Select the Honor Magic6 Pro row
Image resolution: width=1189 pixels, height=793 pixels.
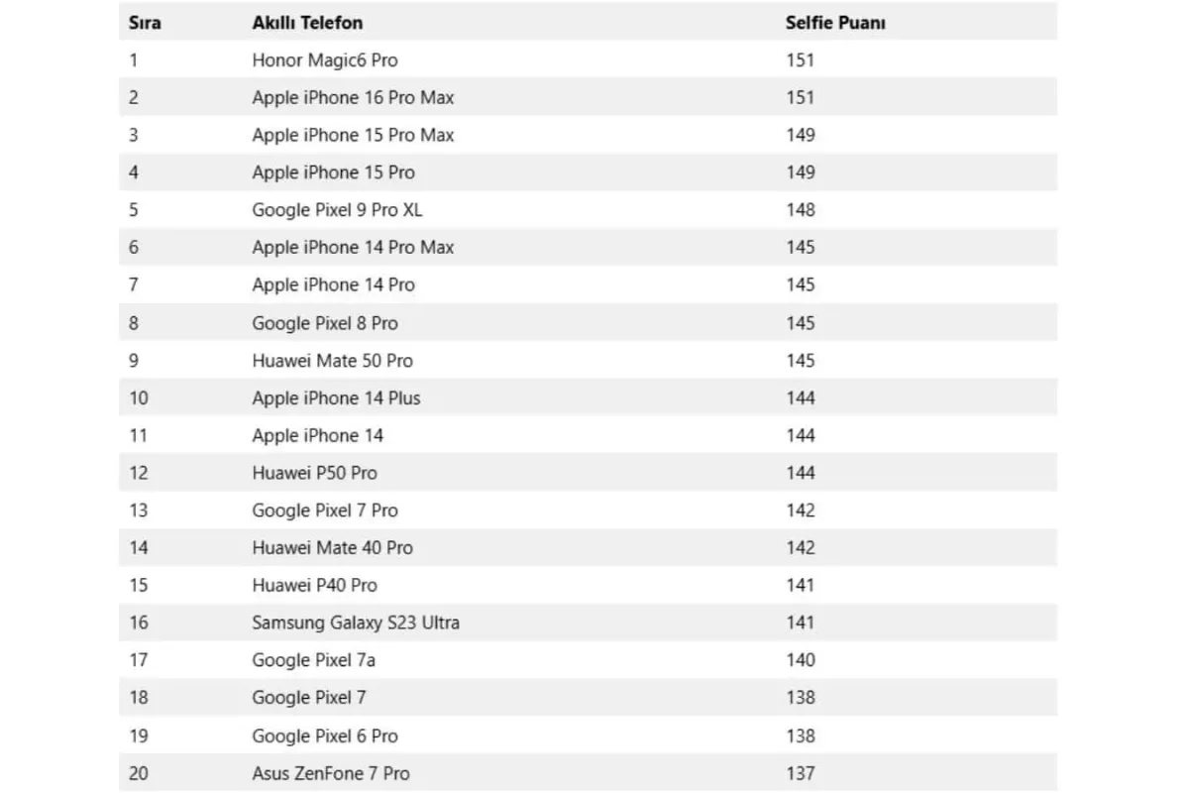[588, 59]
